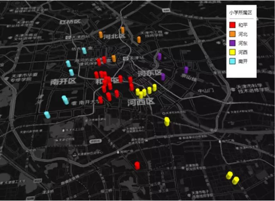275x201 pixels.
Task: Select the lone yellow cylinder below 河西区
Action: point(167,121)
